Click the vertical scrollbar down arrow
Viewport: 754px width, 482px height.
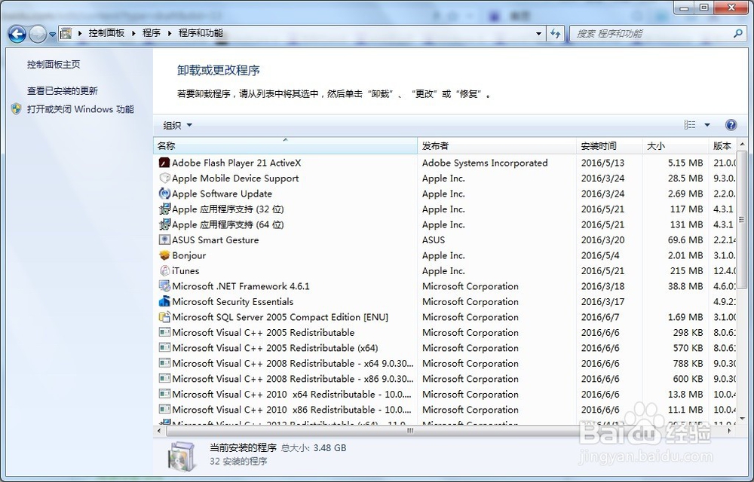pyautogui.click(x=742, y=419)
